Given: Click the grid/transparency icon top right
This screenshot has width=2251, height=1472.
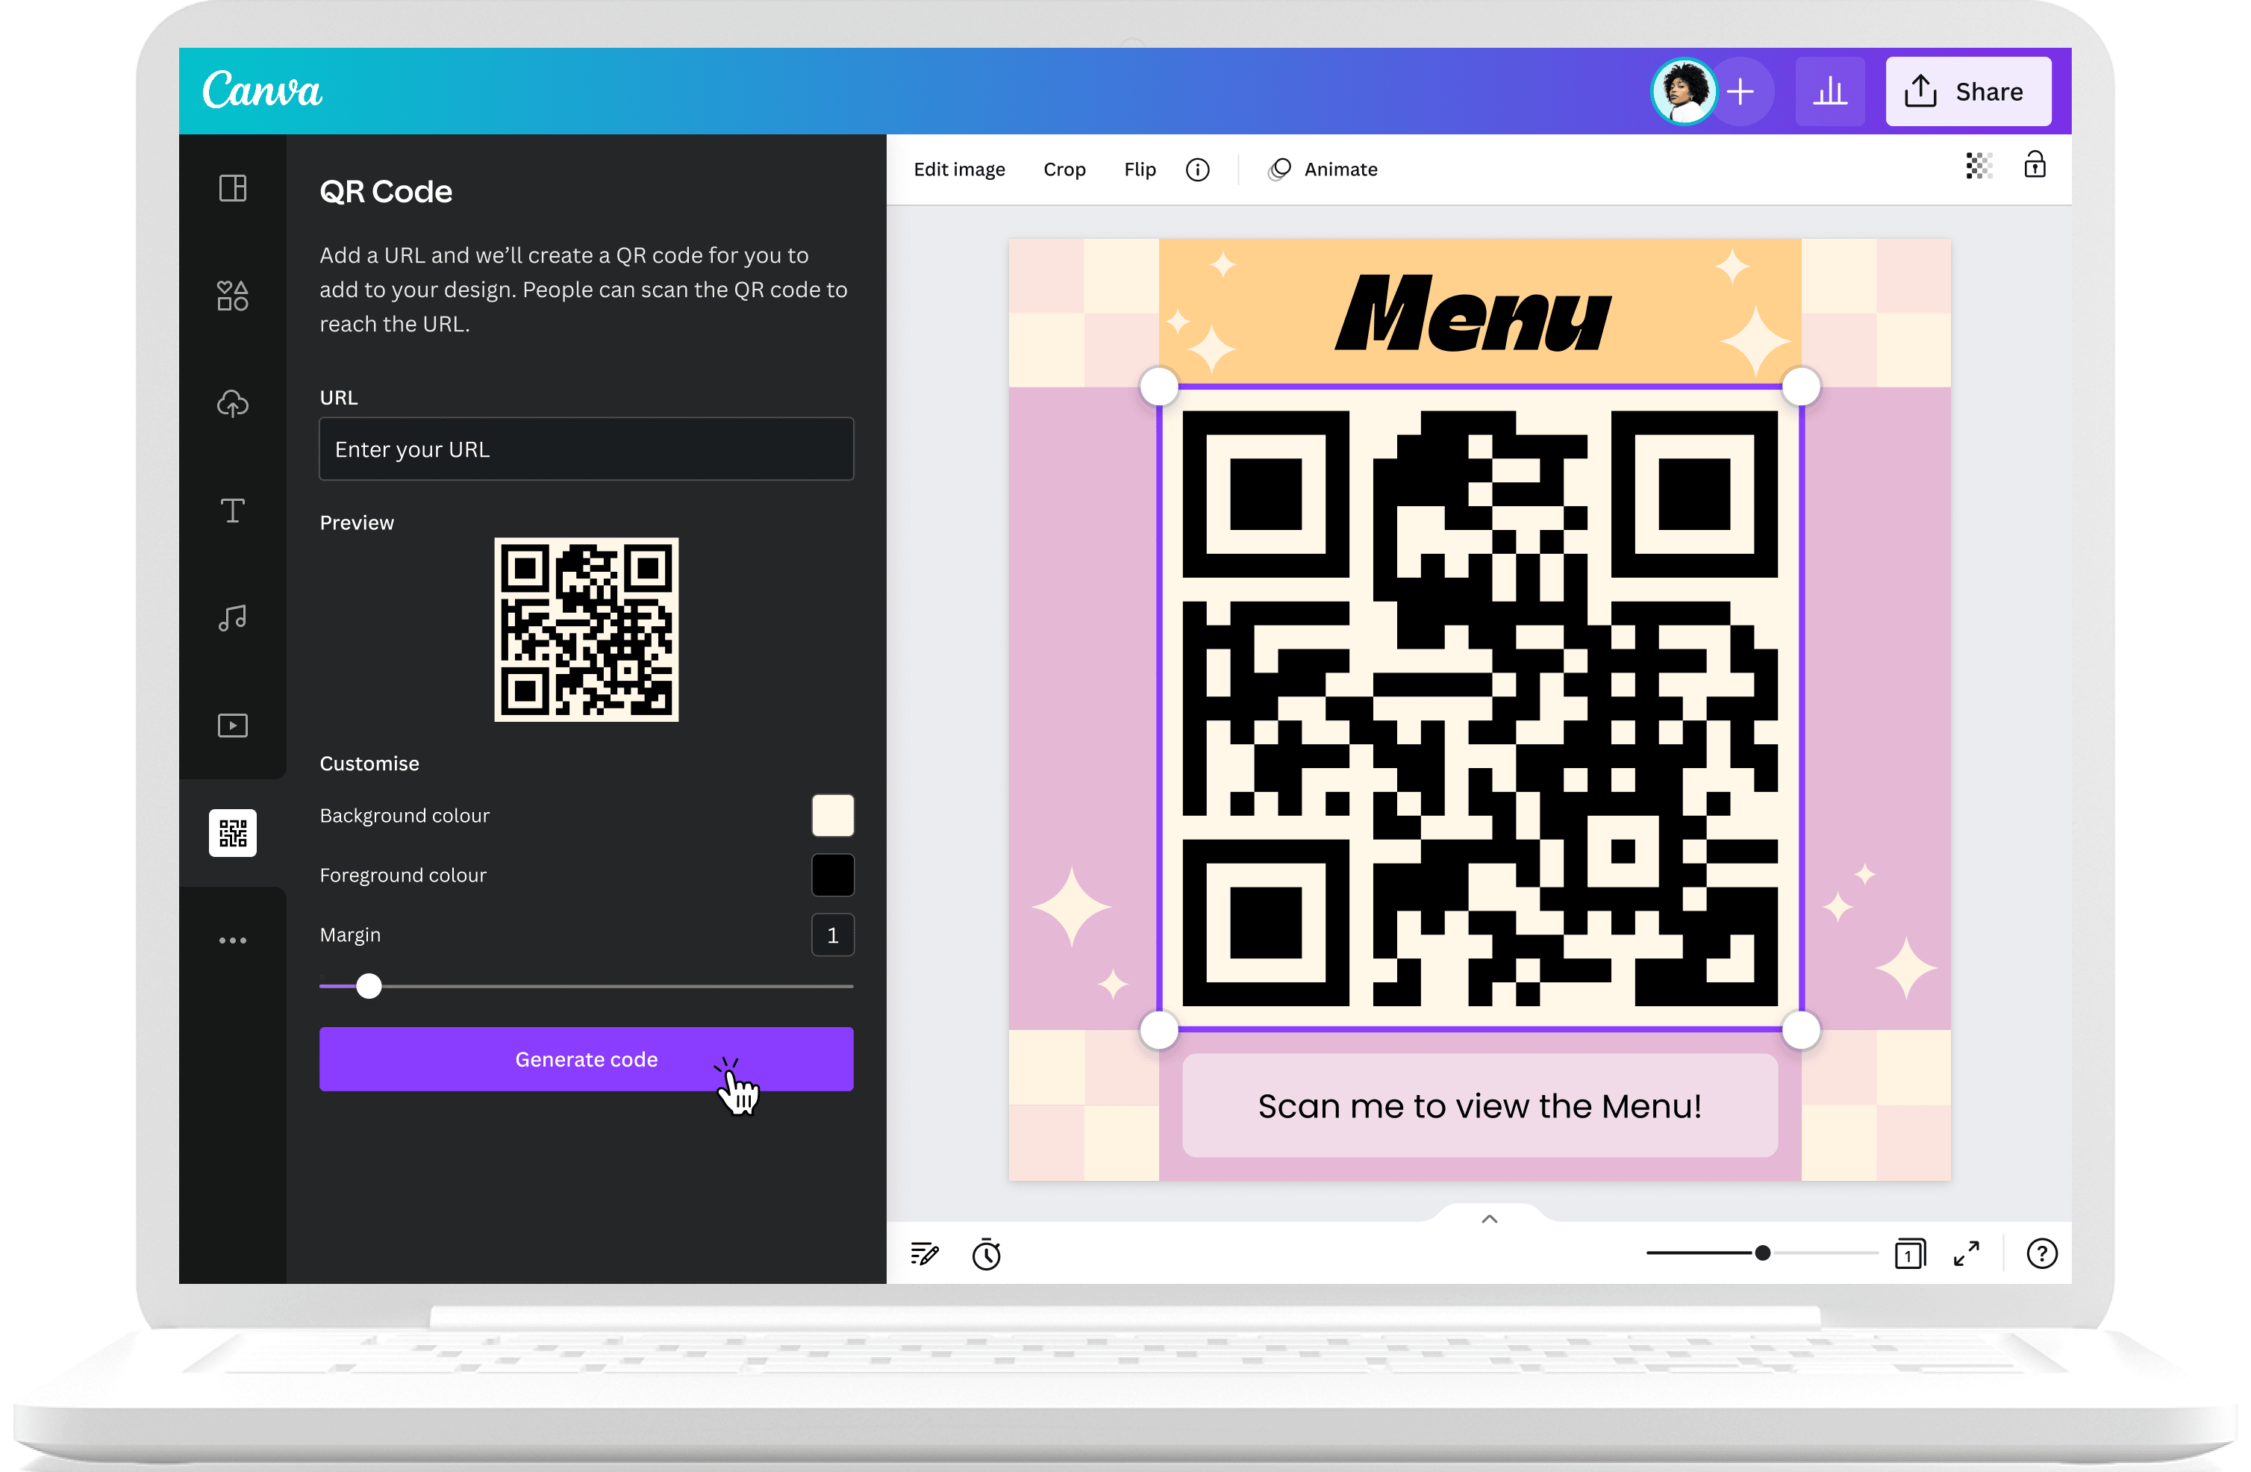Looking at the screenshot, I should pyautogui.click(x=1977, y=169).
